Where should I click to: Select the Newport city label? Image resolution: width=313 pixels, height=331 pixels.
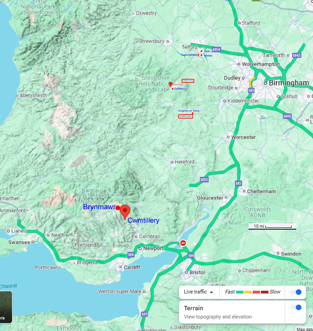click(x=153, y=248)
